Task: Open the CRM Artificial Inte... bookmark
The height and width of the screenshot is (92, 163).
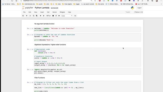Action: point(127,4)
